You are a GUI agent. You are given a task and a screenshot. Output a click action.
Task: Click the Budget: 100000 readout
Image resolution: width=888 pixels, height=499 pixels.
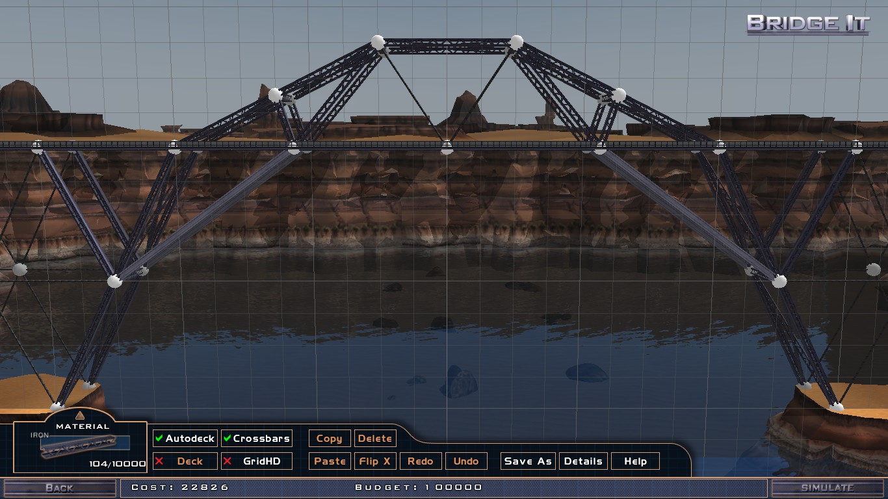[419, 487]
